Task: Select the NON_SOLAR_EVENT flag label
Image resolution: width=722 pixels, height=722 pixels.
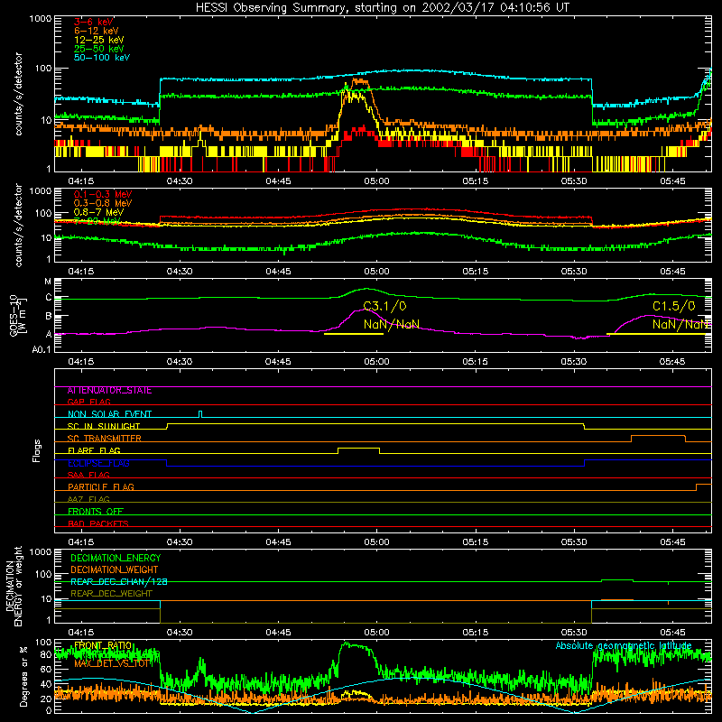Action: tap(109, 414)
